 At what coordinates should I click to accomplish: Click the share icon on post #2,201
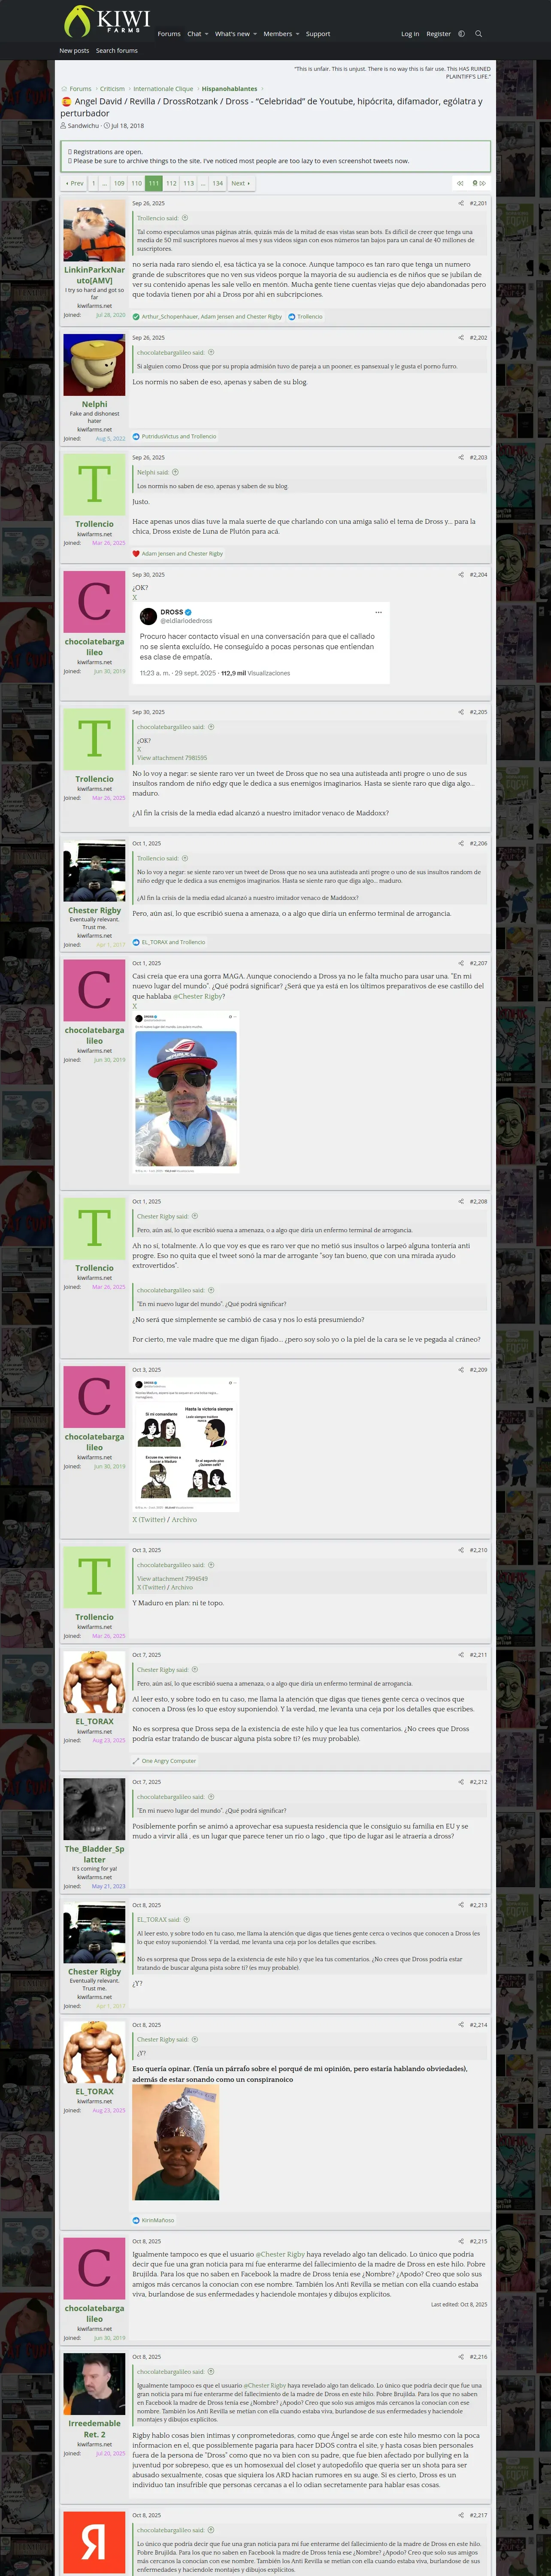tap(461, 203)
